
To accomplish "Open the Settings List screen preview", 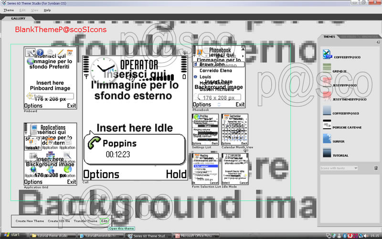I will point(205,130).
